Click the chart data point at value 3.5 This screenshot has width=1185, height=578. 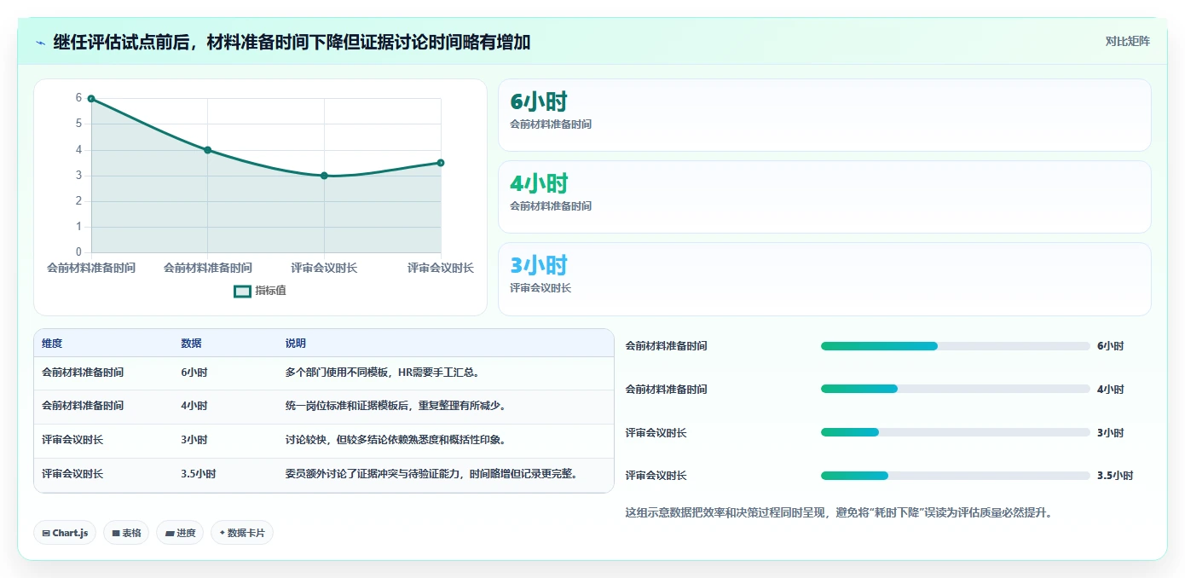click(441, 163)
